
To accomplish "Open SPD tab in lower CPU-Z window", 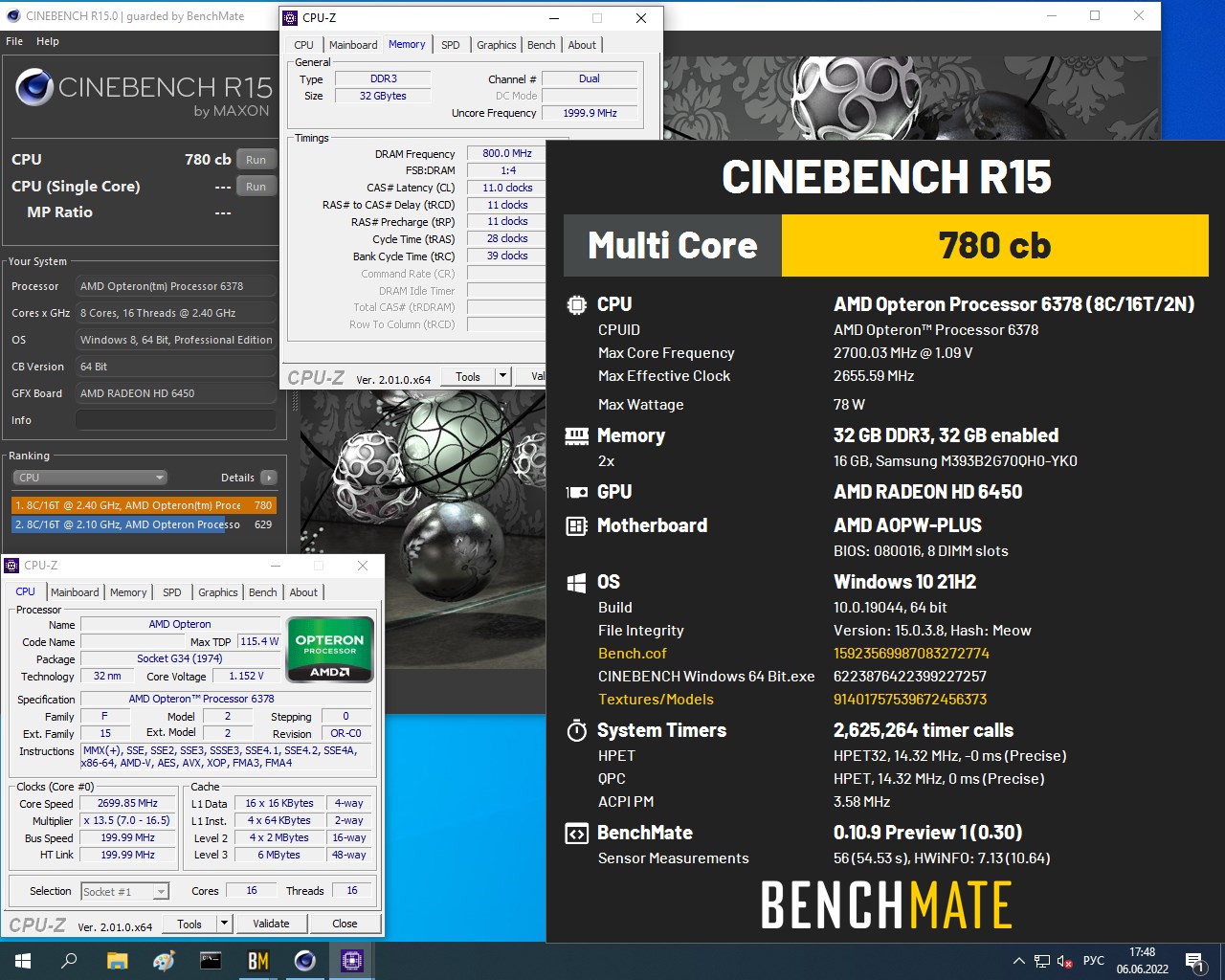I will coord(172,592).
